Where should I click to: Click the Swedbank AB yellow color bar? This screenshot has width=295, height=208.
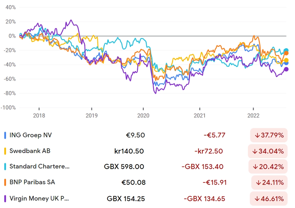(5, 151)
